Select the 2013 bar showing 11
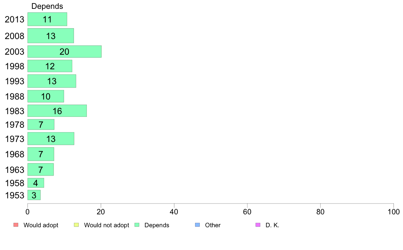 point(47,19)
